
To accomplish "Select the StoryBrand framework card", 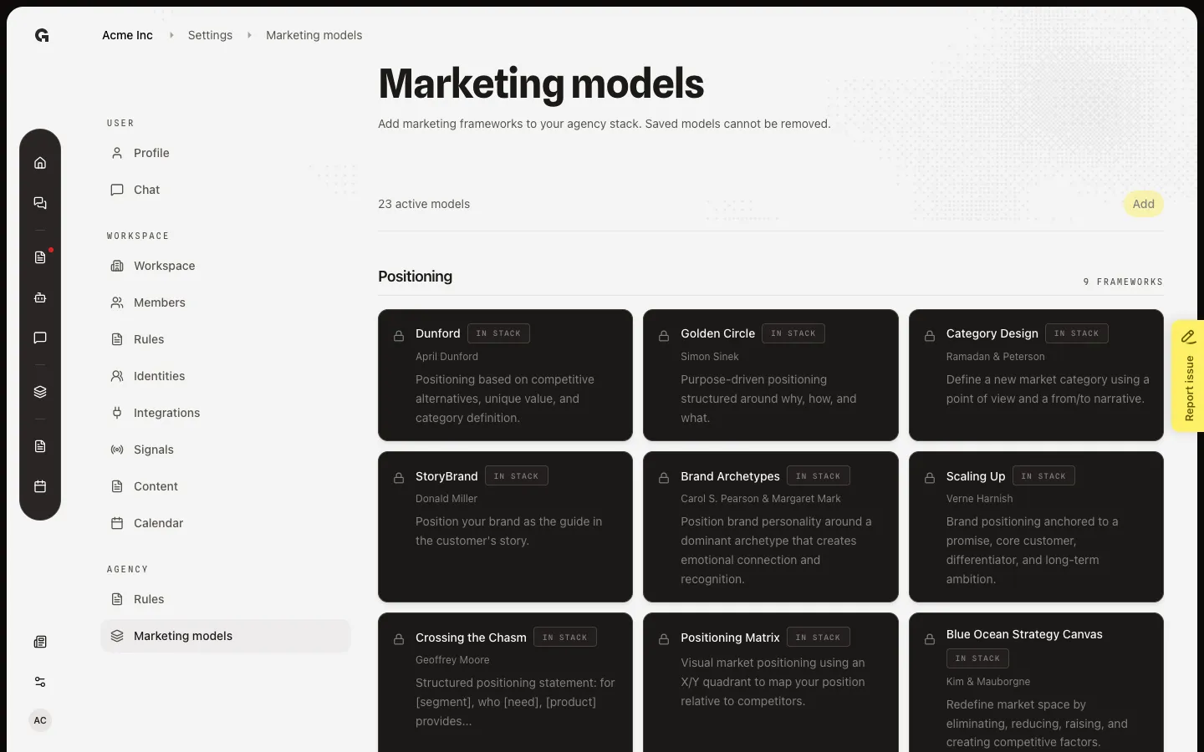I will [505, 526].
